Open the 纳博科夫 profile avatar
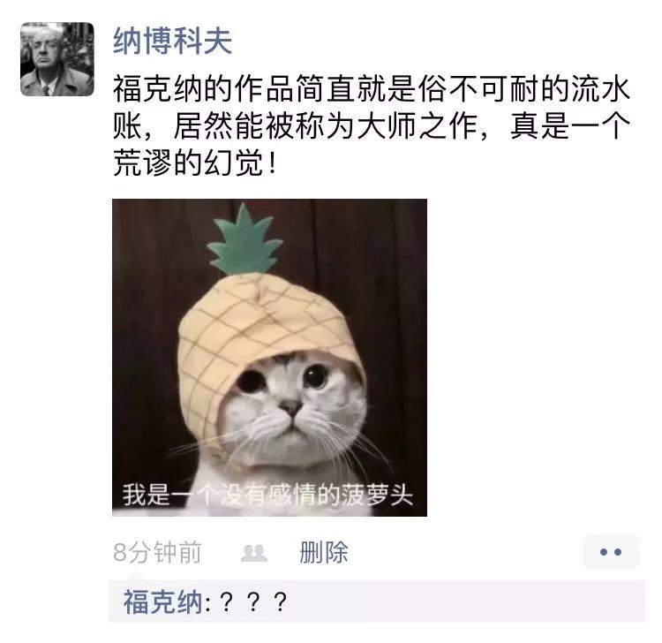662x643 pixels. click(x=57, y=59)
